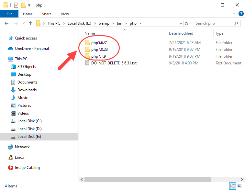Select the php7.1.9 folder icon
This screenshot has height=190, width=245.
pyautogui.click(x=87, y=56)
